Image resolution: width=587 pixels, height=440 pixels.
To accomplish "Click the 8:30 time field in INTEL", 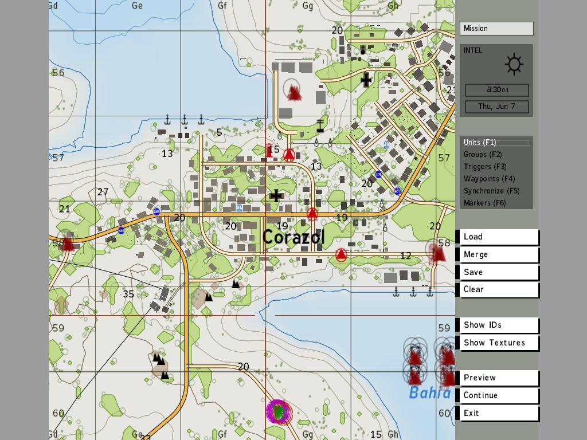I will [x=497, y=90].
